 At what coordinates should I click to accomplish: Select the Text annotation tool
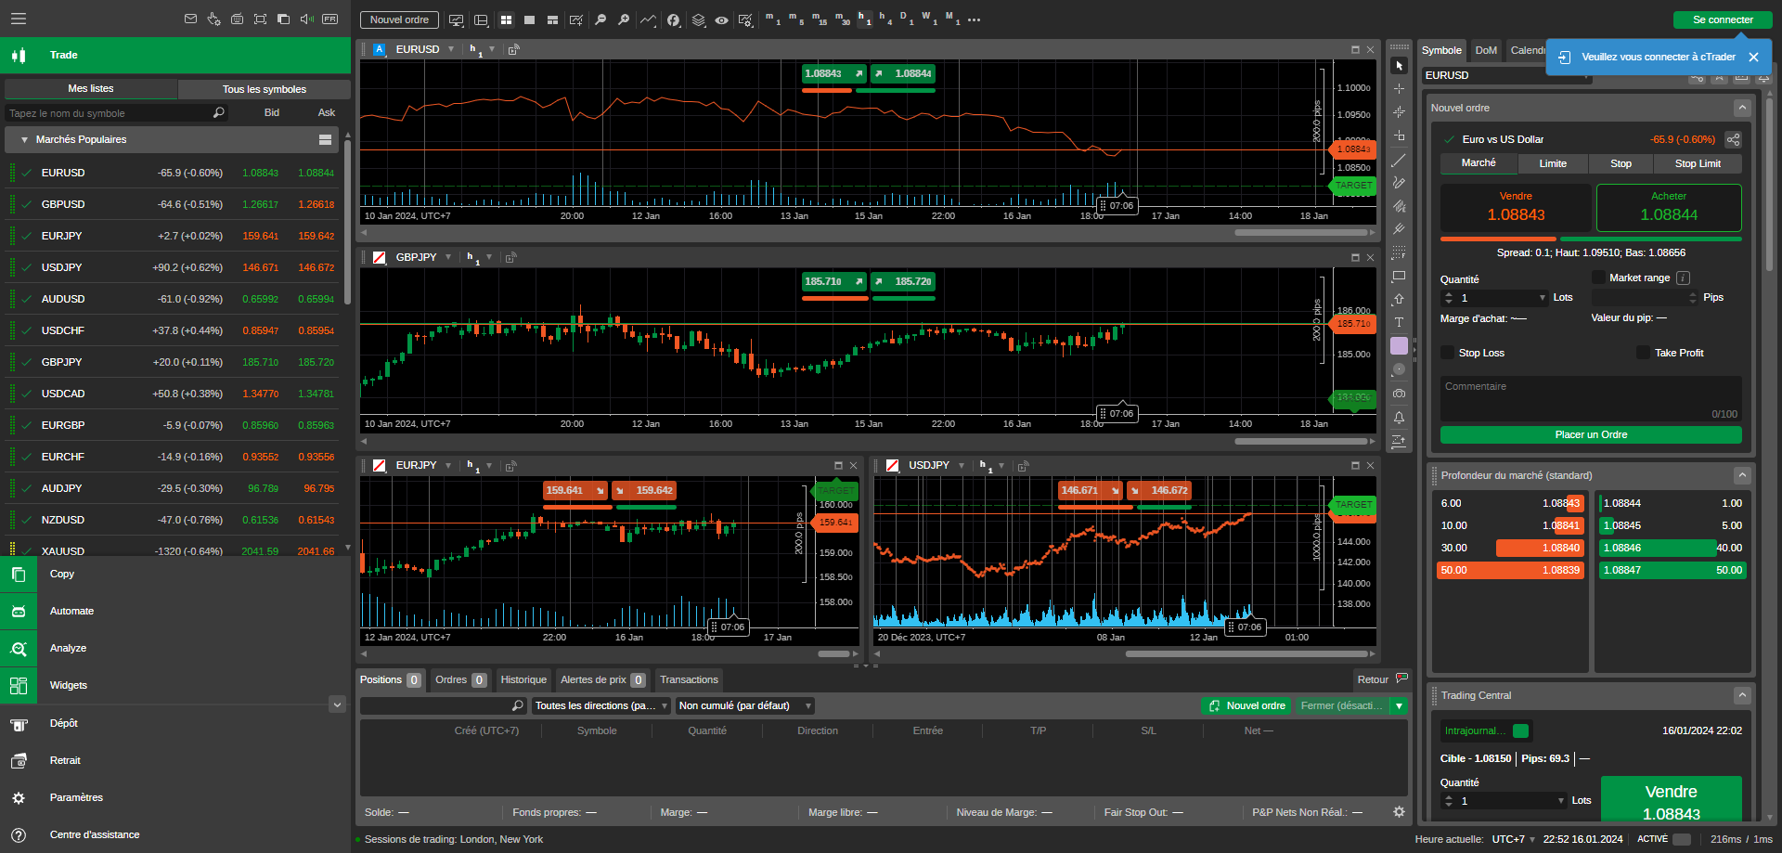point(1400,322)
